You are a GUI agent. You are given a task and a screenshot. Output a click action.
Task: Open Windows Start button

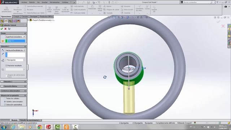coord(4,127)
